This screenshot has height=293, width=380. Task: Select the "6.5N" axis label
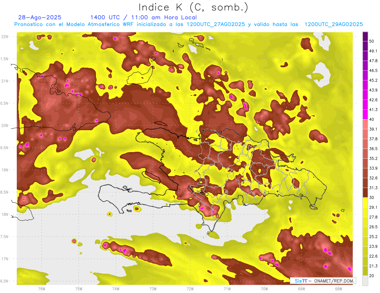[x=4, y=281]
